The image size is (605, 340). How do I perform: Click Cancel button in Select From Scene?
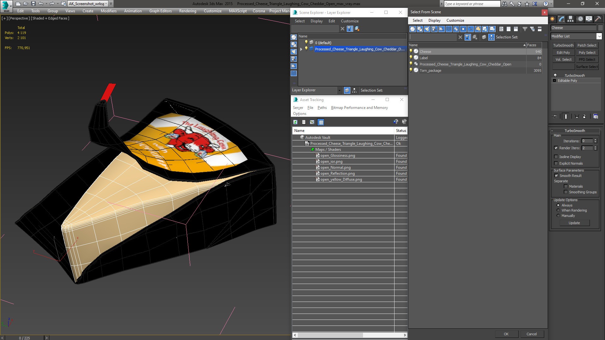pyautogui.click(x=532, y=334)
